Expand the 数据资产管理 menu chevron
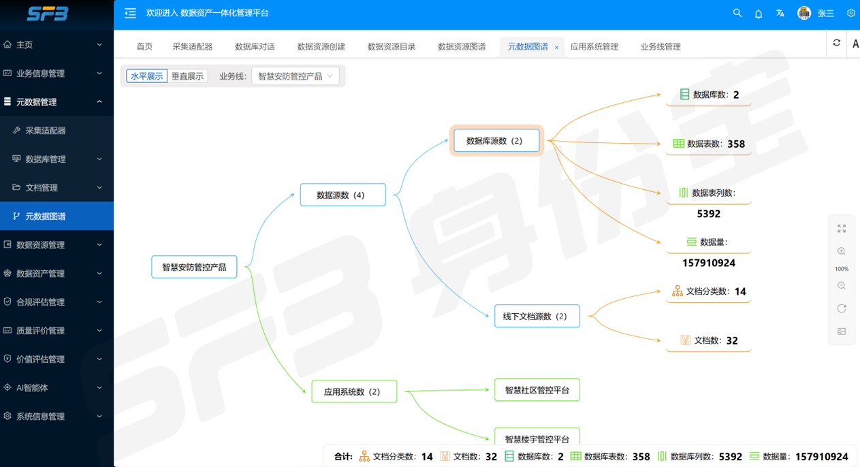Image resolution: width=860 pixels, height=467 pixels. [x=99, y=273]
